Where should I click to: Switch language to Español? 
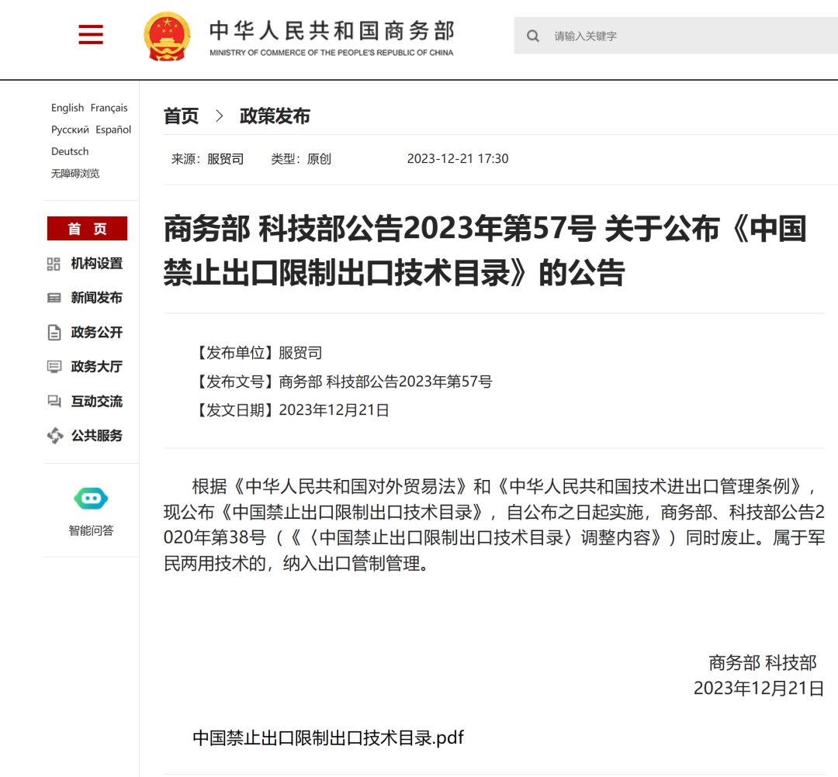click(113, 129)
